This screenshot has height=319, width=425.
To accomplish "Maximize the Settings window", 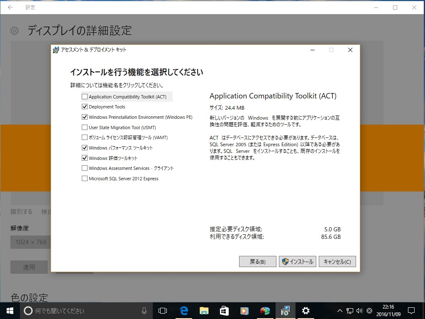I will (x=395, y=7).
